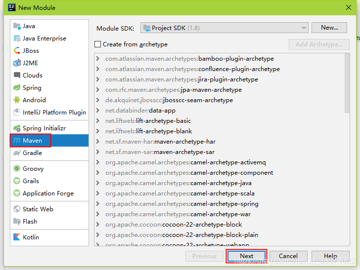Image resolution: width=360 pixels, height=270 pixels.
Task: Select camel-archetype-component row
Action: pos(219,173)
